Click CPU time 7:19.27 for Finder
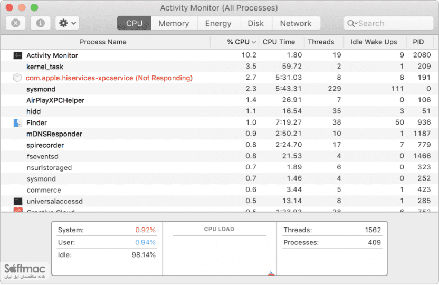This screenshot has width=439, height=285. point(289,122)
